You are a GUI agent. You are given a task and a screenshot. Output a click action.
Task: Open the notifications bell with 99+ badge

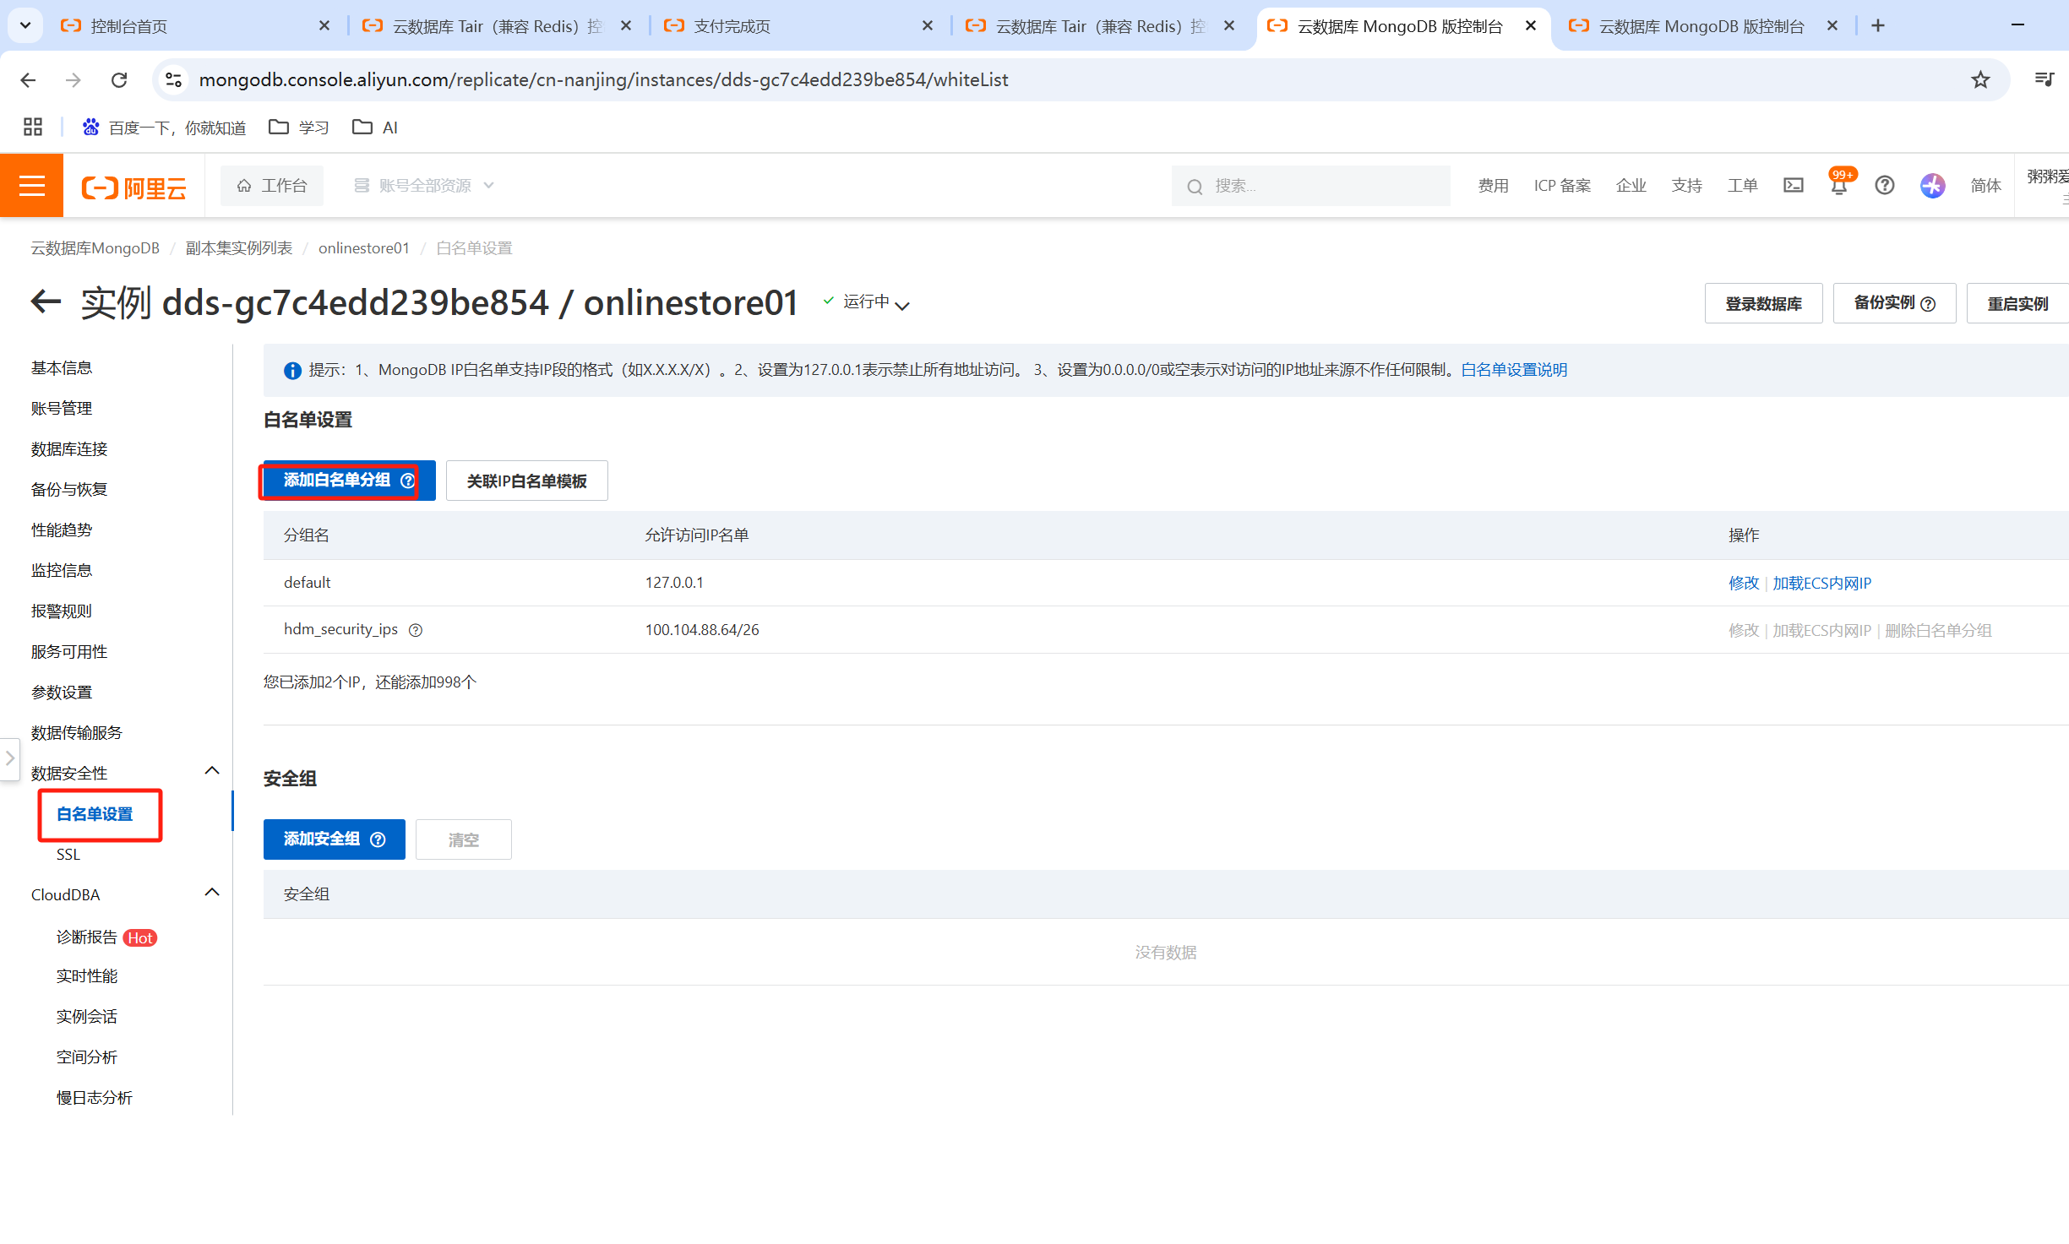point(1839,185)
